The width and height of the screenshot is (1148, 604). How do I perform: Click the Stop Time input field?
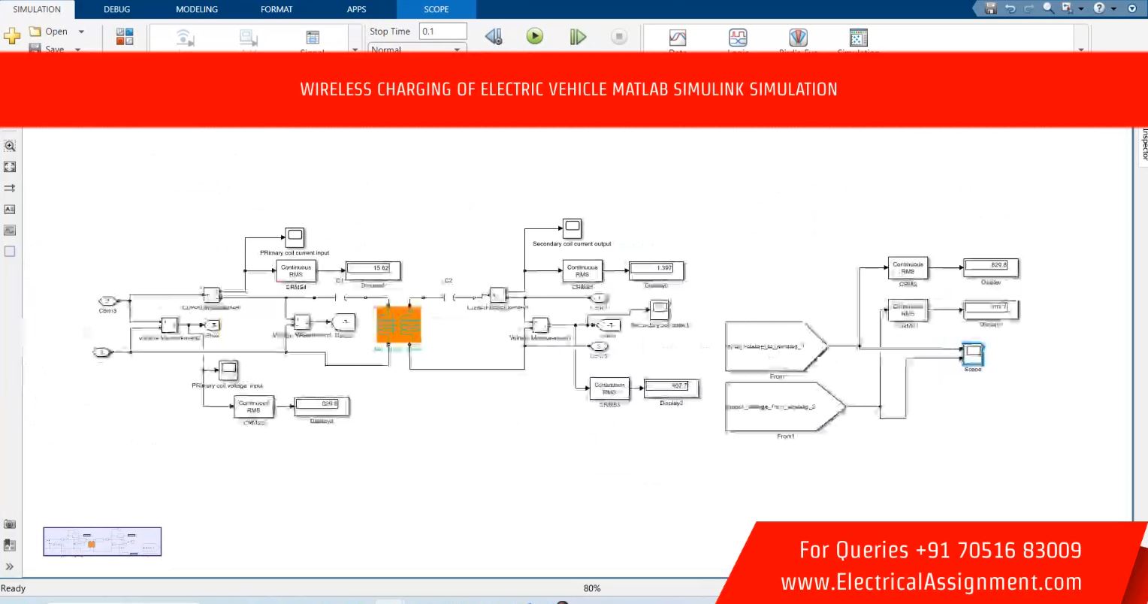pyautogui.click(x=443, y=32)
